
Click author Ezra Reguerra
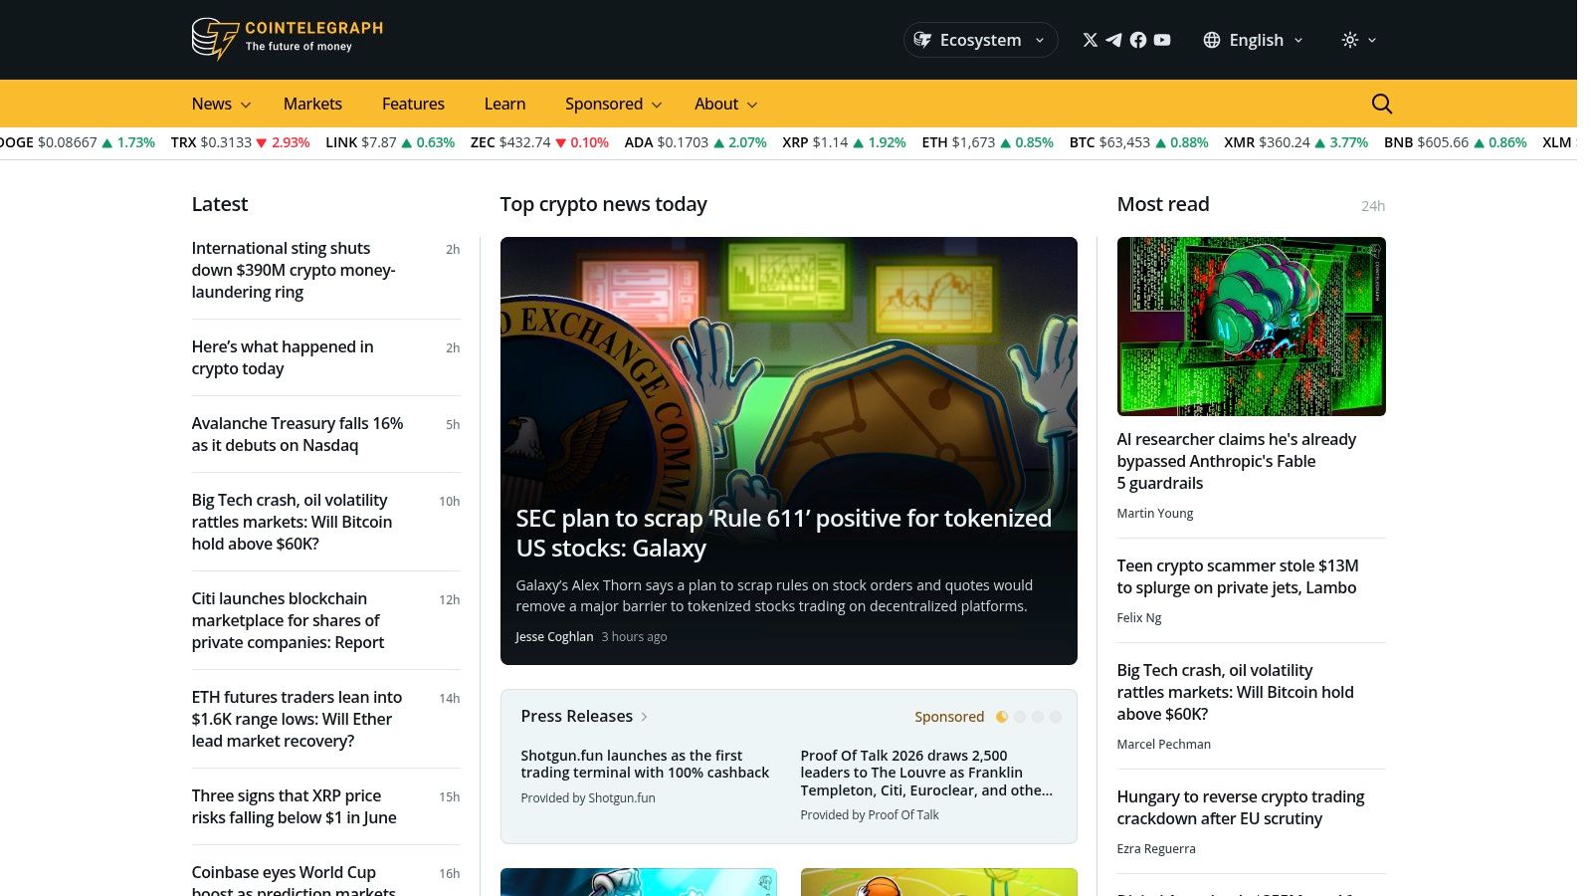coord(1155,848)
